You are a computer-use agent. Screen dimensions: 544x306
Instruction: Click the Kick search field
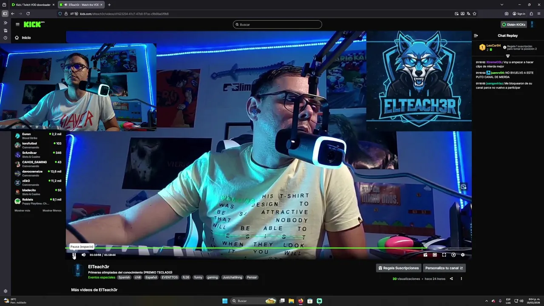point(278,25)
